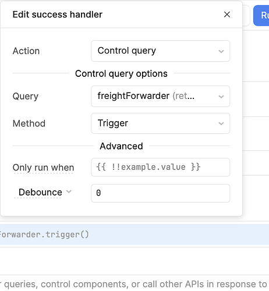Click the Only run when input field
269x291 pixels.
point(161,167)
